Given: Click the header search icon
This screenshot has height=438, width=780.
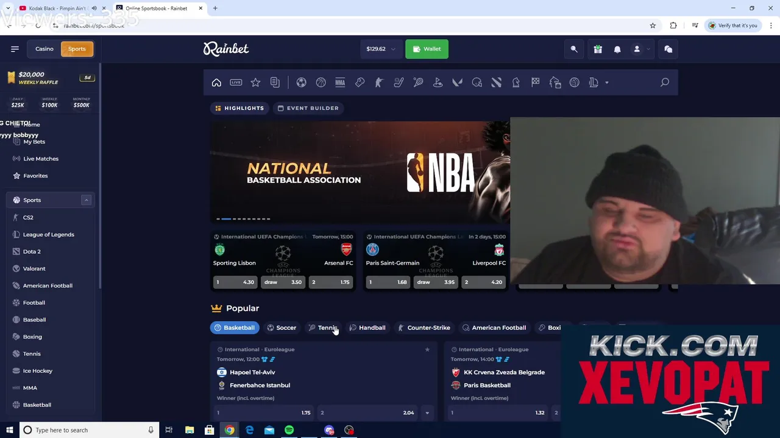Looking at the screenshot, I should (574, 49).
